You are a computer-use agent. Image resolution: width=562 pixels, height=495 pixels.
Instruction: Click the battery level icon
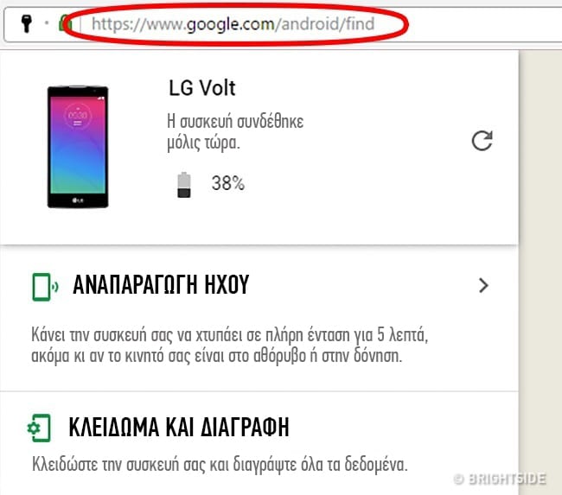pyautogui.click(x=184, y=185)
